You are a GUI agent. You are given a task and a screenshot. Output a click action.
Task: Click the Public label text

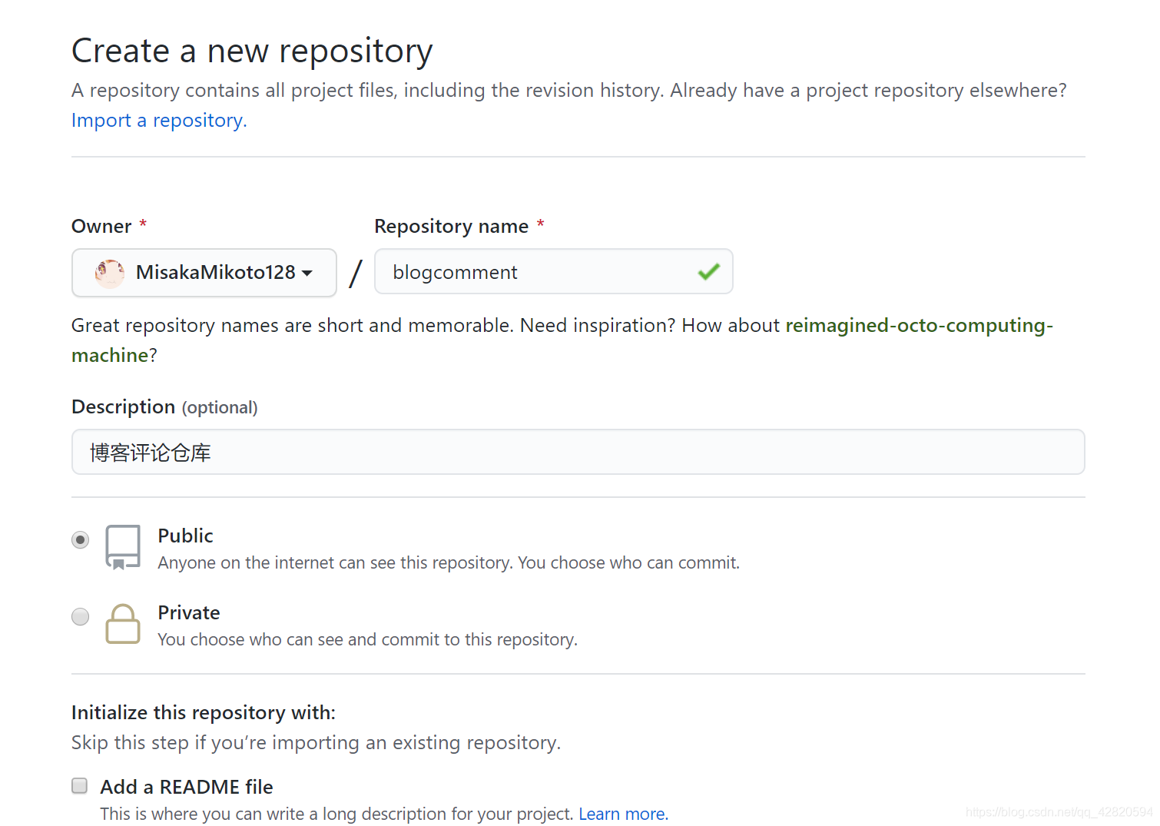185,536
